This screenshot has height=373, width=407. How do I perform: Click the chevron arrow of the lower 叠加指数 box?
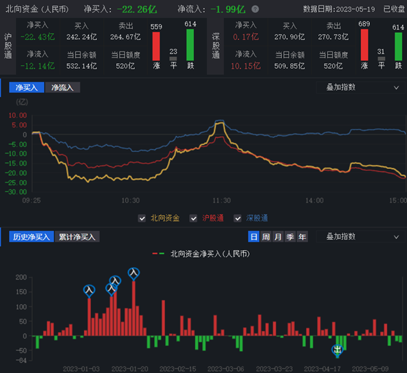(396, 237)
